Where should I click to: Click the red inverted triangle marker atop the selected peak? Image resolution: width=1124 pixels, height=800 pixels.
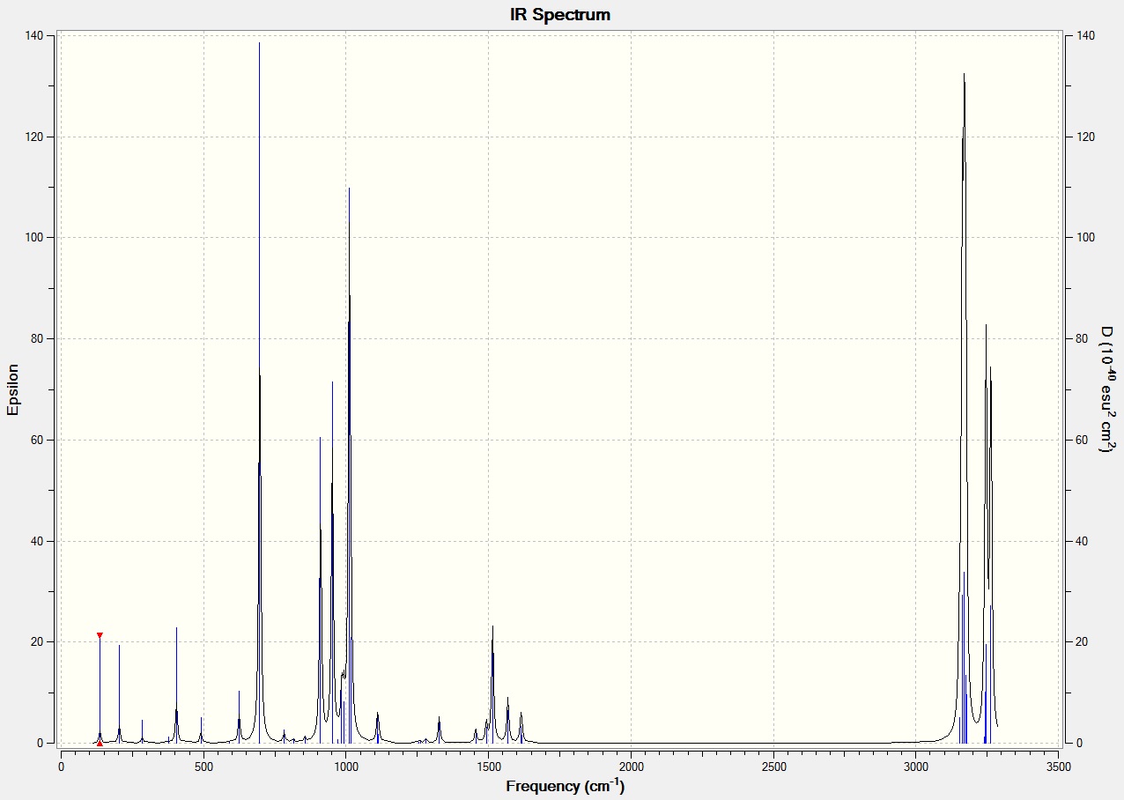[100, 635]
